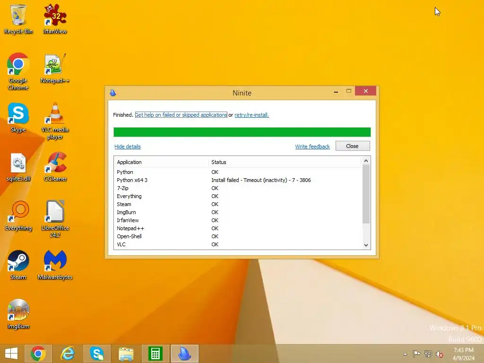Select the 7-Zip row
Viewport: 484px width, 363px height.
click(238, 188)
